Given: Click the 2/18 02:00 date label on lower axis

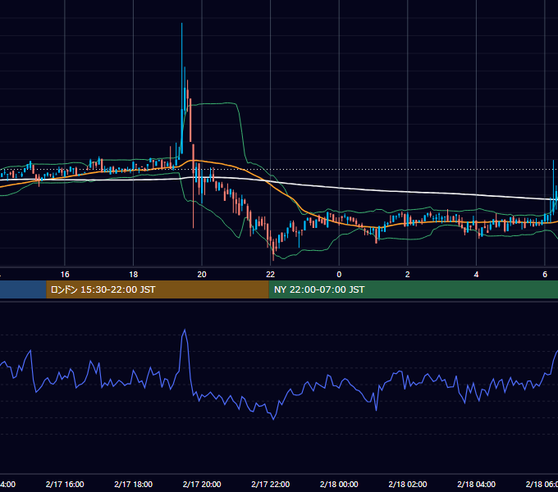Looking at the screenshot, I should pos(408,484).
